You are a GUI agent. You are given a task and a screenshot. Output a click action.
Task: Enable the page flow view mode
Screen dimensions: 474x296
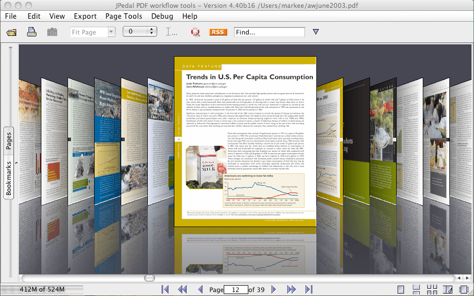click(x=464, y=290)
